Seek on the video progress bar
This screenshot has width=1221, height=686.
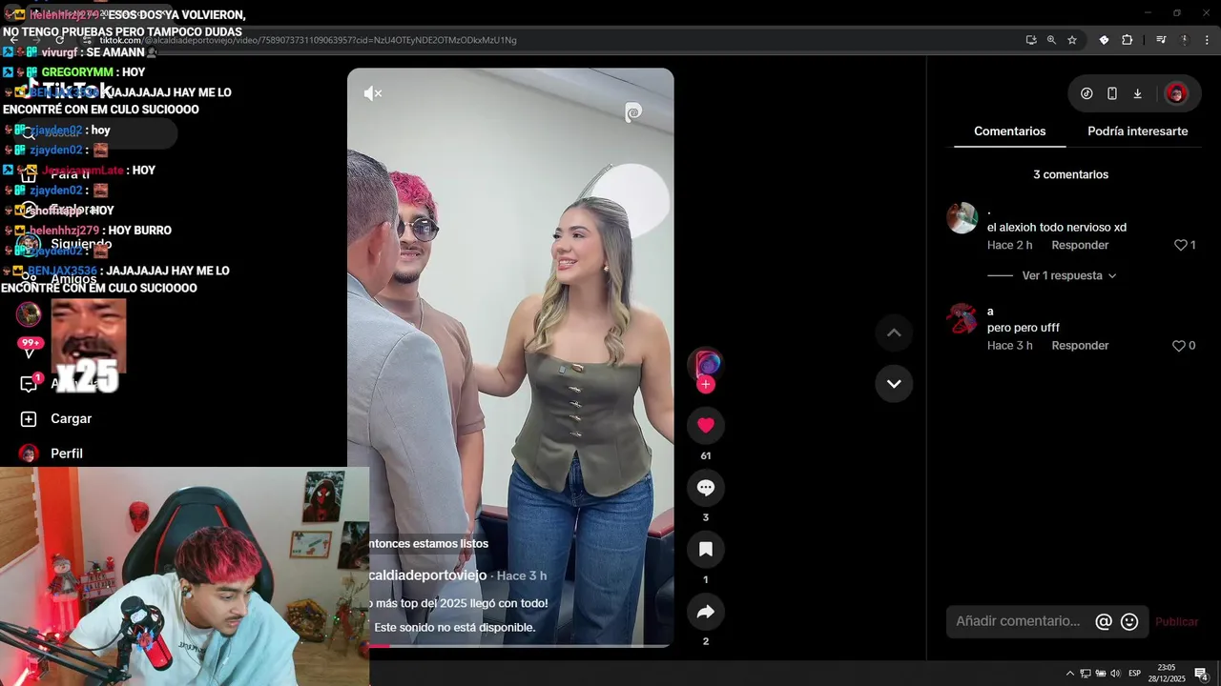[x=520, y=646]
